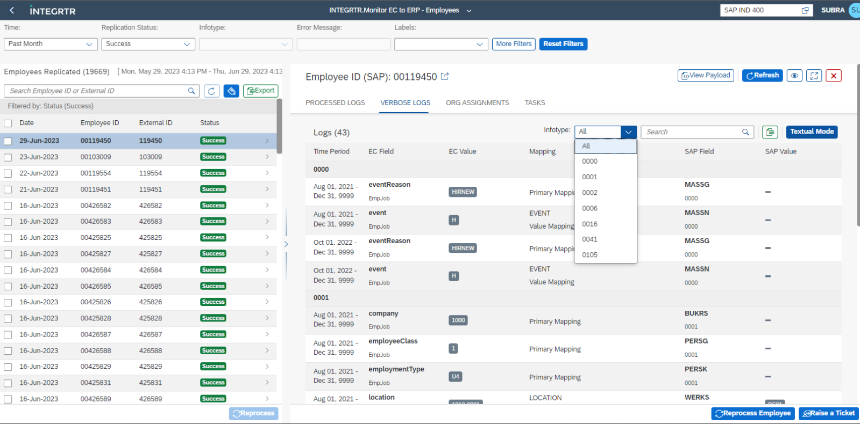Check the box for employee 00119451
The height and width of the screenshot is (424, 860).
click(8, 189)
